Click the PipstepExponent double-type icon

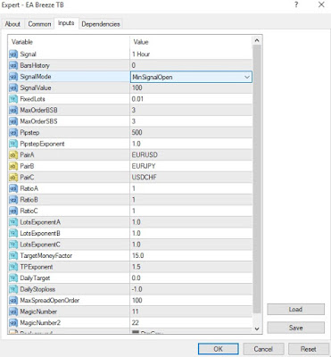(x=13, y=144)
